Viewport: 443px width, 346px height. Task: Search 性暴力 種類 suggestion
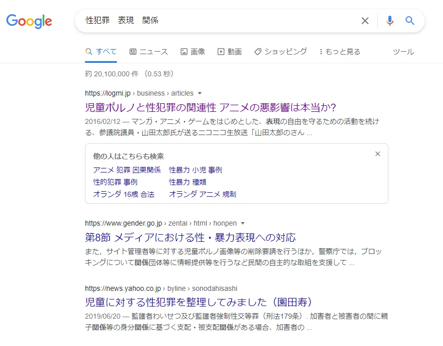coord(188,182)
